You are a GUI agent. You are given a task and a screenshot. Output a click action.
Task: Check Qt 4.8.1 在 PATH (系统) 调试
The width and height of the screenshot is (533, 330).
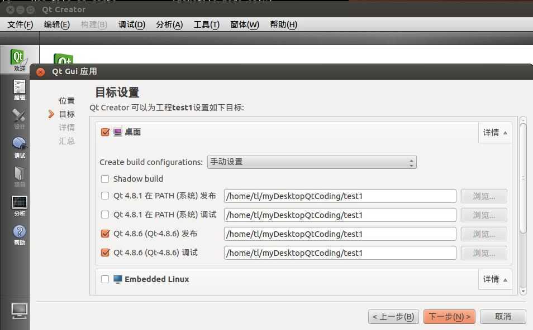pyautogui.click(x=105, y=215)
